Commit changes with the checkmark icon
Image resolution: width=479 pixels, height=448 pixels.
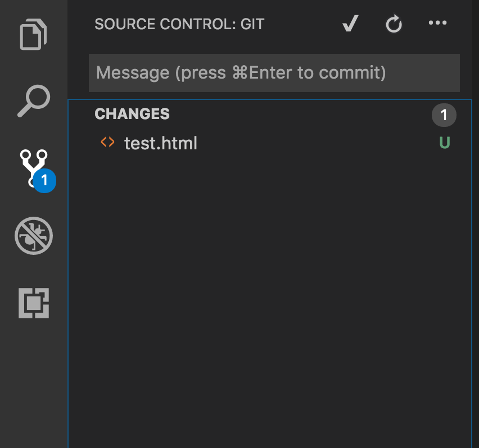(350, 24)
